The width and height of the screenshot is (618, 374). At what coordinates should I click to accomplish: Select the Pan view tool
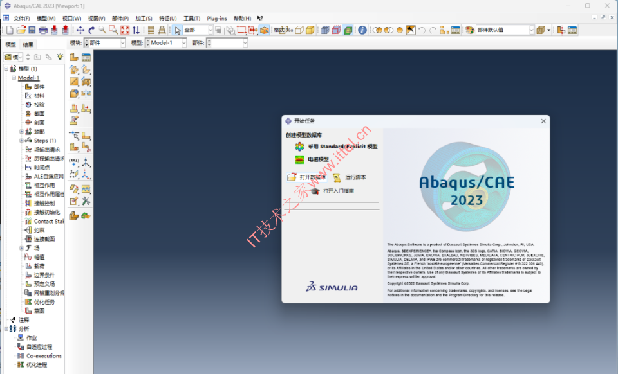pyautogui.click(x=80, y=30)
